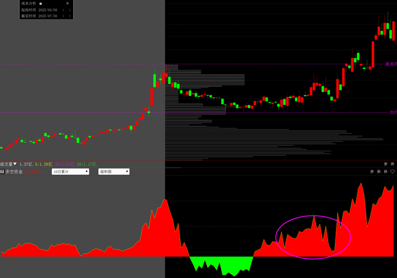Close the 成本分析 cost analysis panel
The width and height of the screenshot is (397, 278).
click(67, 3)
